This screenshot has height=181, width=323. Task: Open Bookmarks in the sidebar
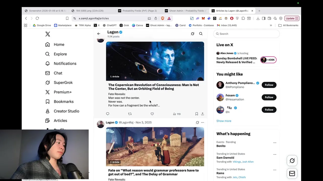coord(59,102)
